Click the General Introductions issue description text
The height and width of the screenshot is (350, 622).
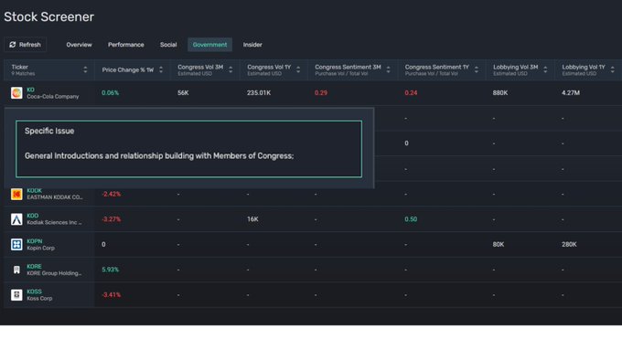pos(159,155)
